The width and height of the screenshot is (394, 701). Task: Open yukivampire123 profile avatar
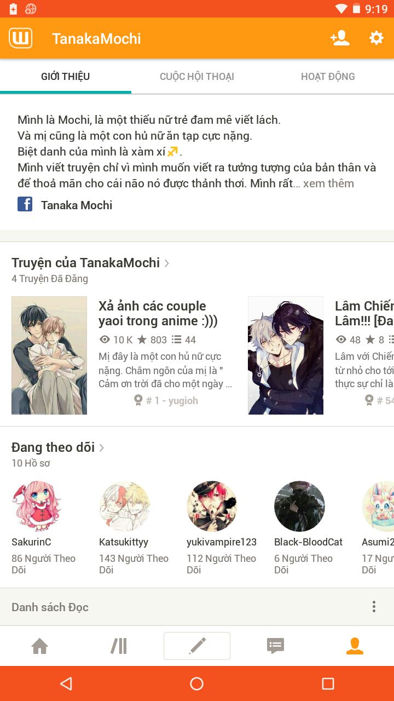pyautogui.click(x=212, y=507)
